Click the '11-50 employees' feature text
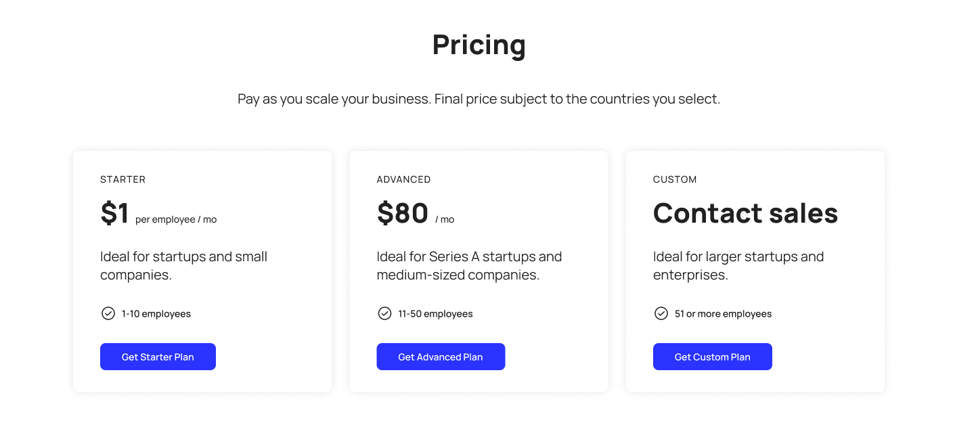Screen dimensions: 953x425 tap(435, 314)
